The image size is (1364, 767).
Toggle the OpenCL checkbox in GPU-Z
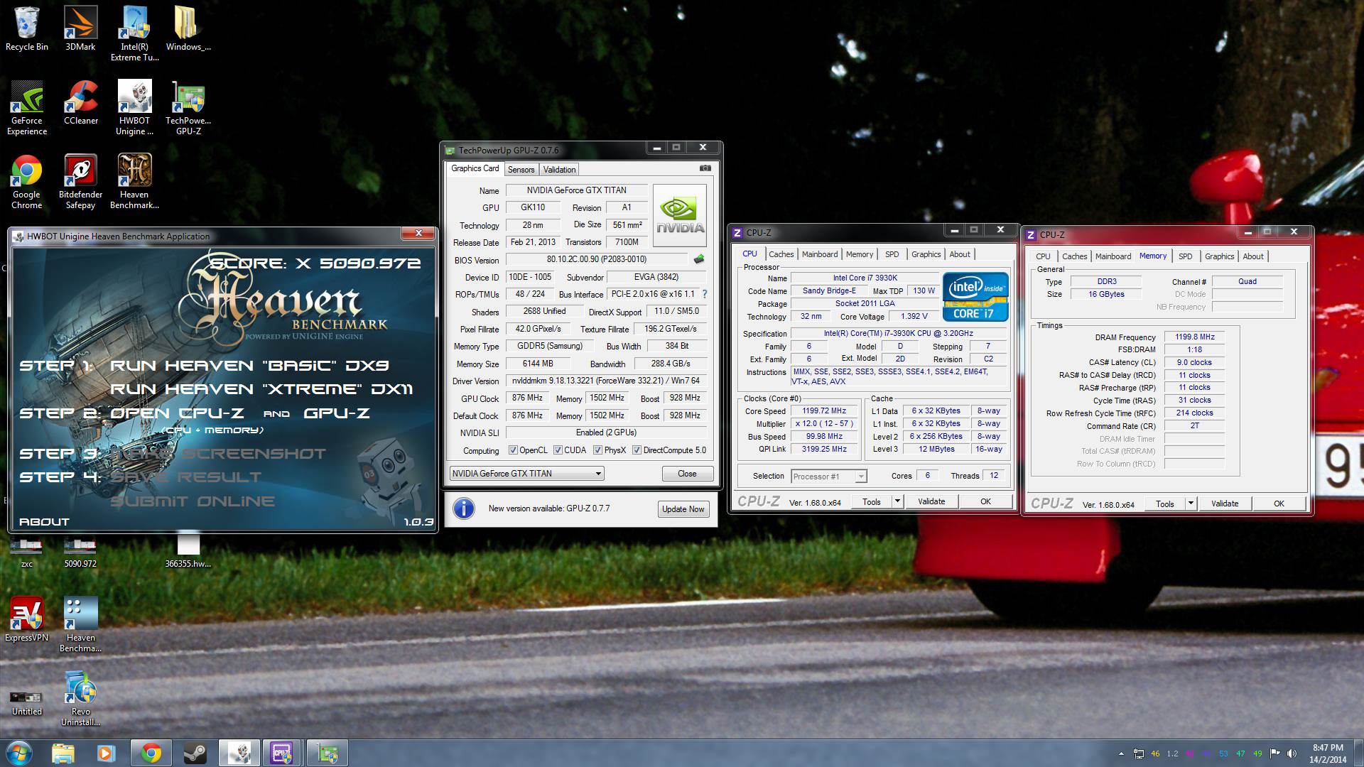tap(513, 450)
